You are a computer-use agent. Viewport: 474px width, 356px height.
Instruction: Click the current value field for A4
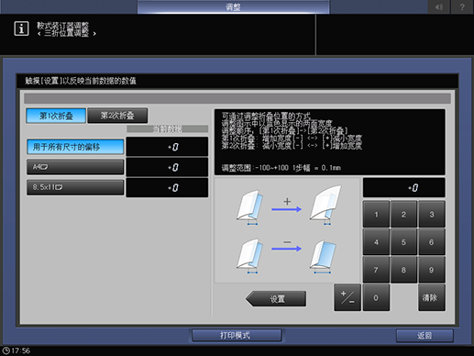(x=167, y=167)
